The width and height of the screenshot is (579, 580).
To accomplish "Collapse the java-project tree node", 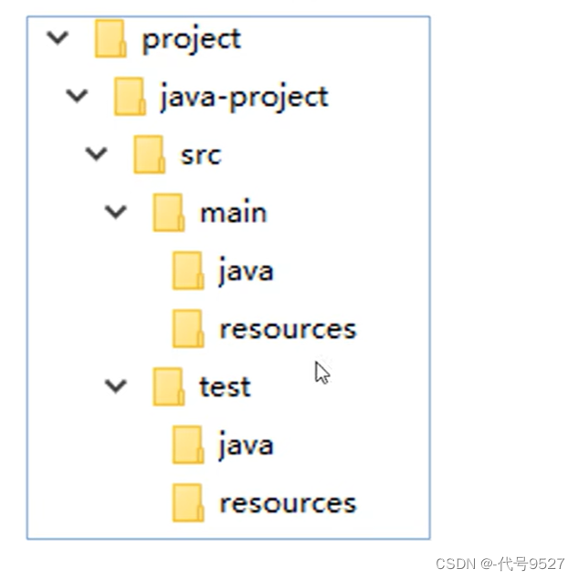I will pyautogui.click(x=77, y=96).
